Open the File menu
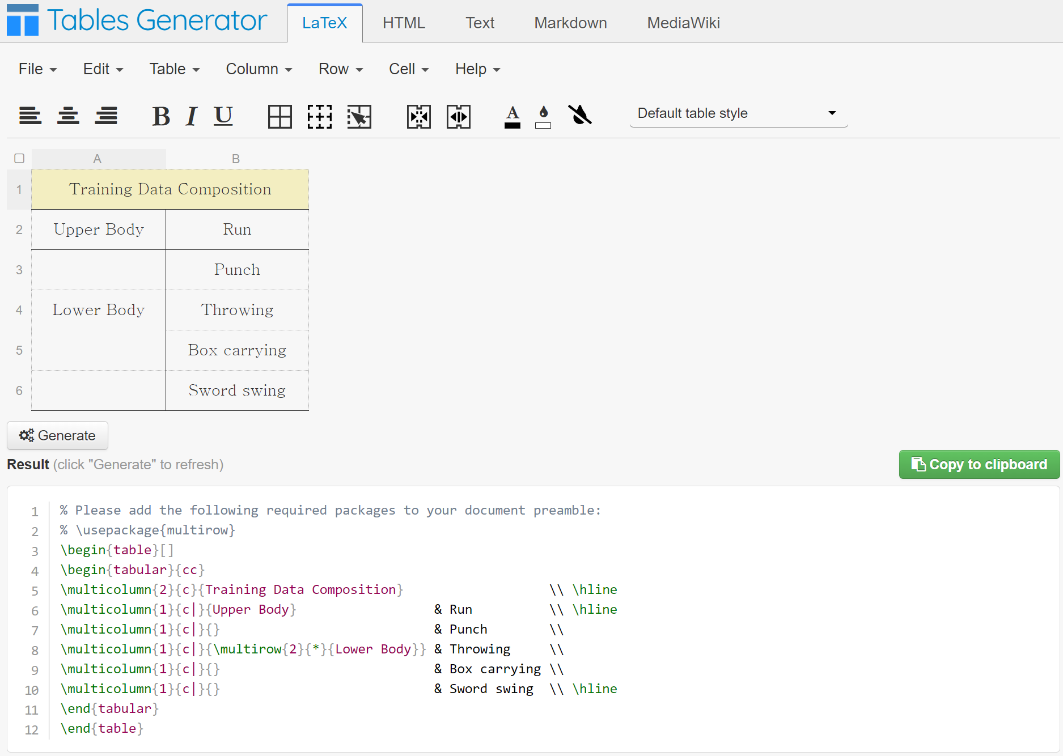 pos(37,69)
